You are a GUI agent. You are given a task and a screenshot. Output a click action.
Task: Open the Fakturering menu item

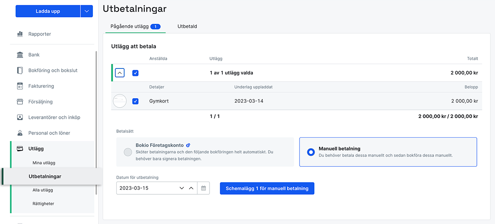point(41,86)
